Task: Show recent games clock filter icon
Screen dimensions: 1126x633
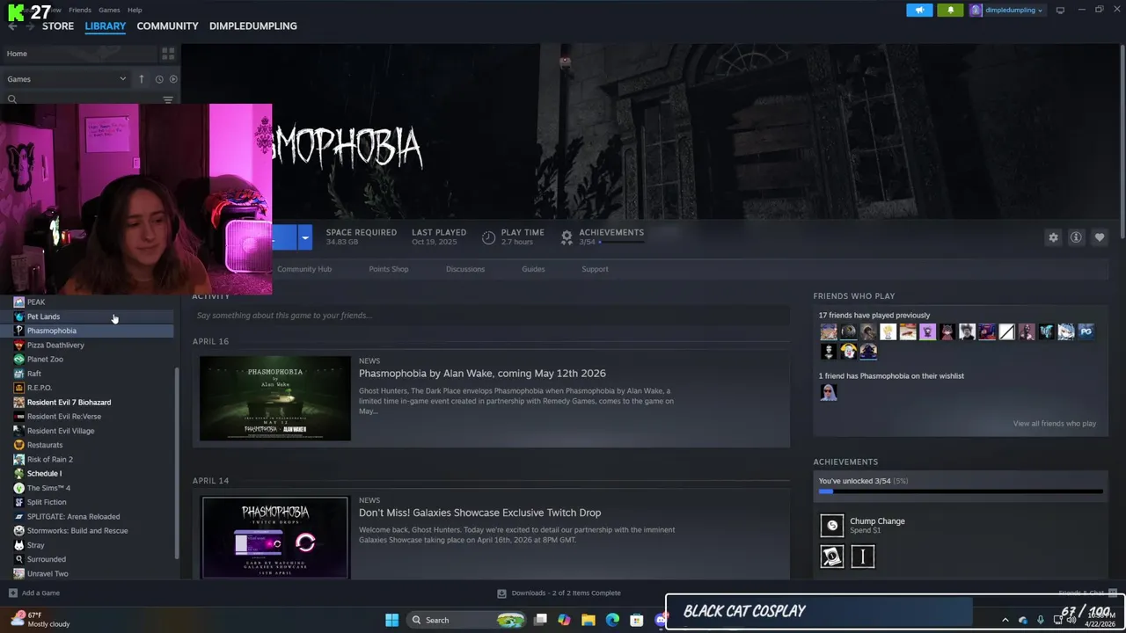Action: point(159,79)
